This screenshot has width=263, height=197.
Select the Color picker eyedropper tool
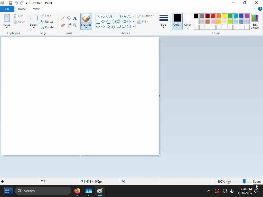pos(69,25)
